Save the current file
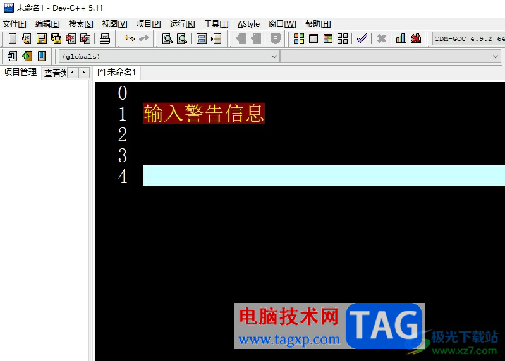This screenshot has width=505, height=361. [42, 38]
